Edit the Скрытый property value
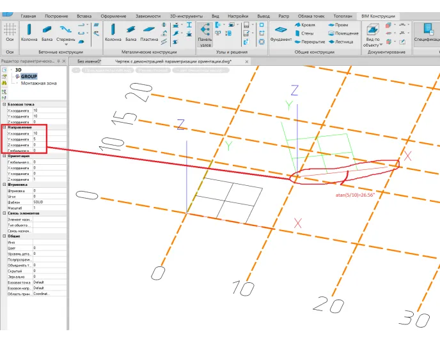This screenshot has height=343, width=440. (50, 271)
